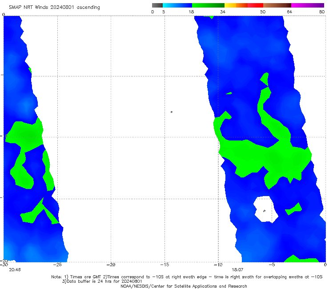329x289 pixels.
Task: Click the title 'SMAP NRT Winds 20240801 ascending'
Action: pos(54,7)
